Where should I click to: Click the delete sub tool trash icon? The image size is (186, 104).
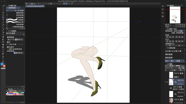24,29
